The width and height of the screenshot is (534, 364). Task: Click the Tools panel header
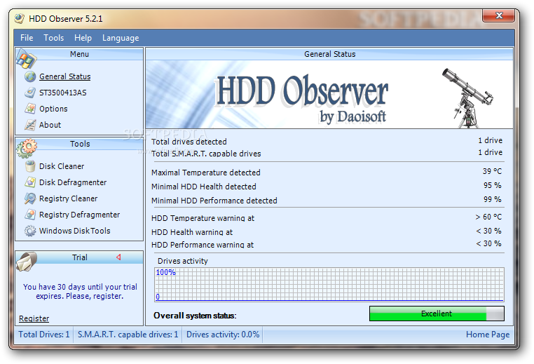79,144
